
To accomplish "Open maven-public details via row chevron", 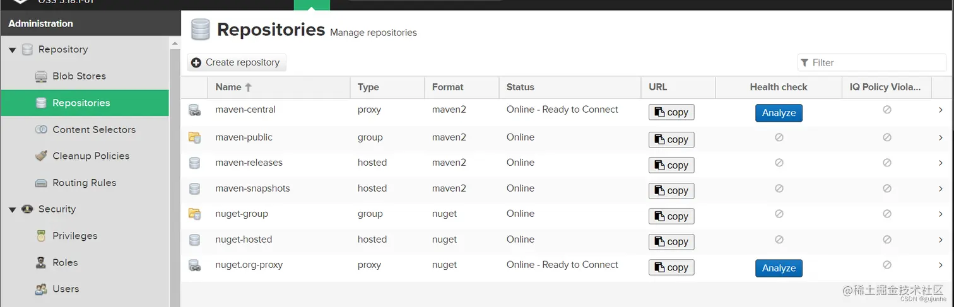I will pyautogui.click(x=941, y=137).
